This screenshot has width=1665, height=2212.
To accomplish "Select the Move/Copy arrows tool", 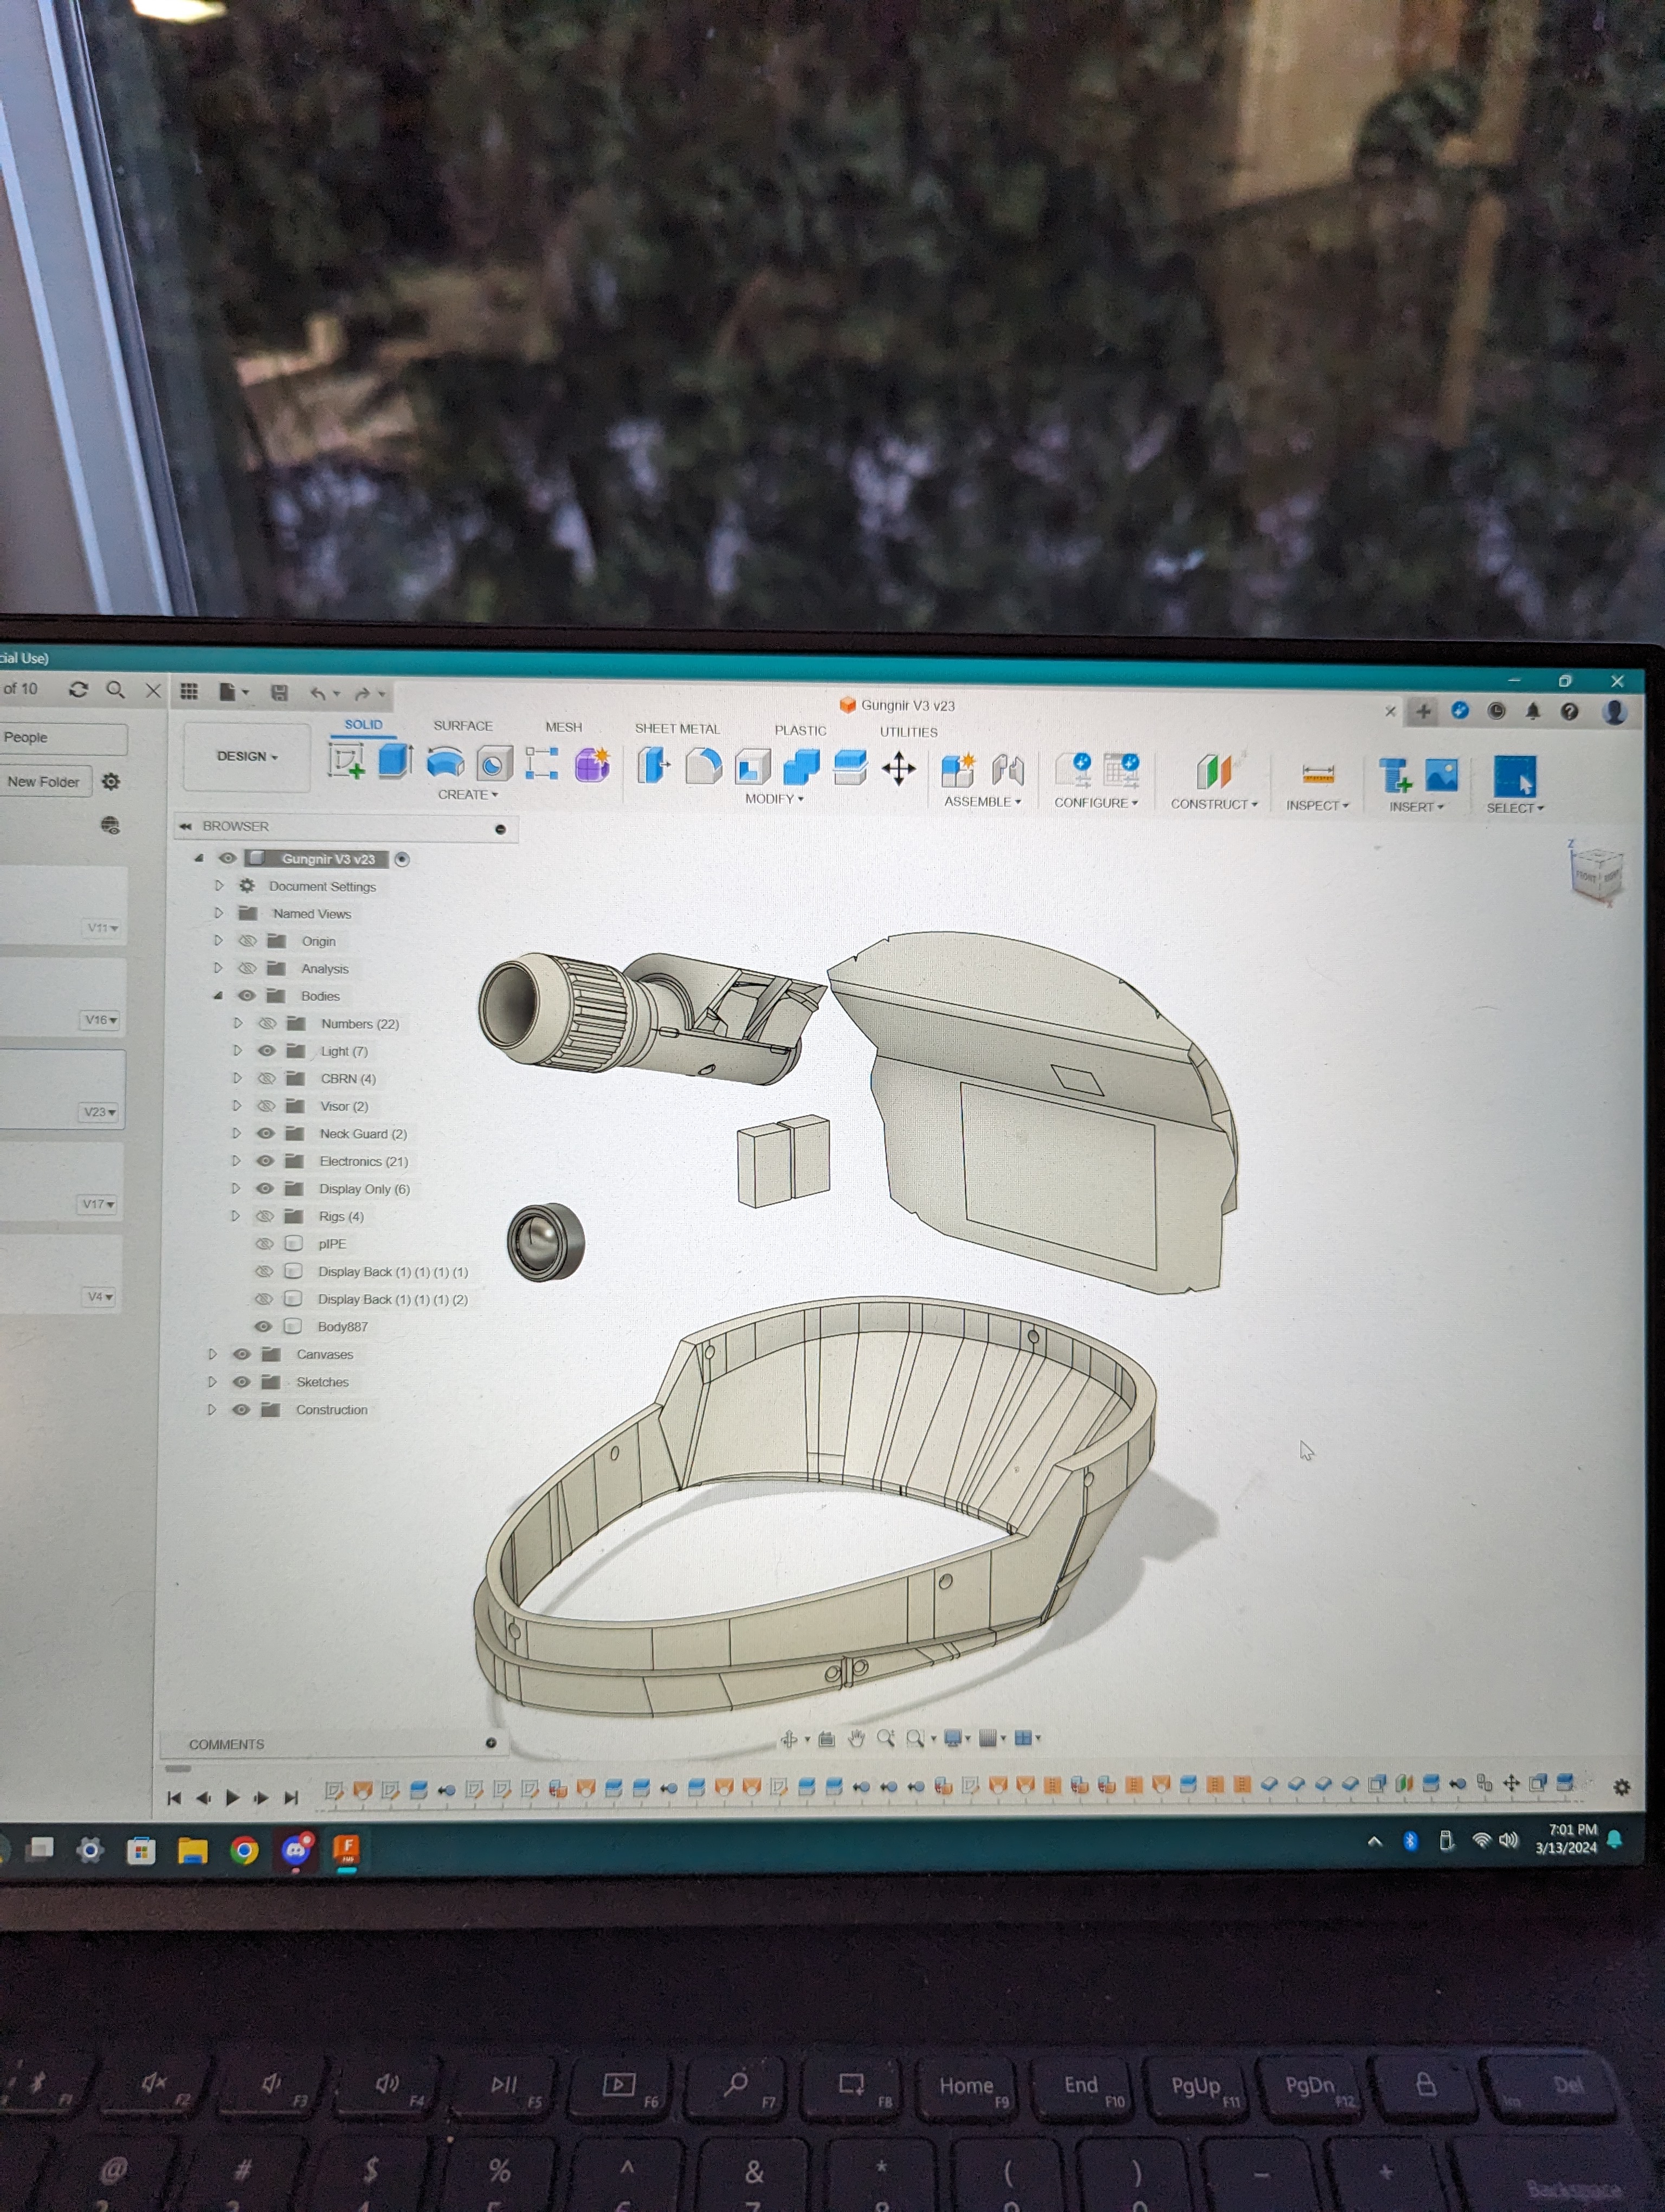I will [899, 769].
